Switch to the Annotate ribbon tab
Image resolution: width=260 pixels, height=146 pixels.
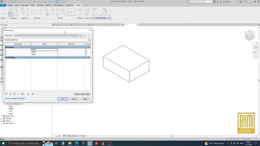click(25, 5)
